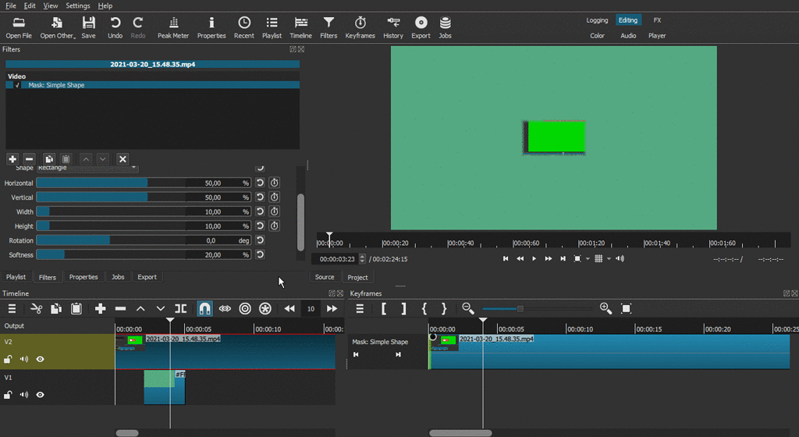799x437 pixels.
Task: Lift clip with timeline up-arrow icon
Action: point(140,309)
